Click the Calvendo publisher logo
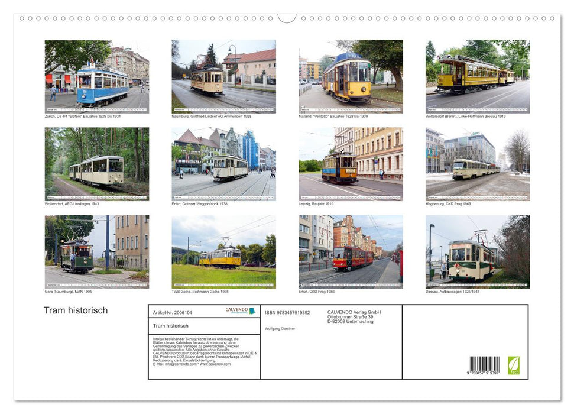574x414 pixels. coord(238,312)
